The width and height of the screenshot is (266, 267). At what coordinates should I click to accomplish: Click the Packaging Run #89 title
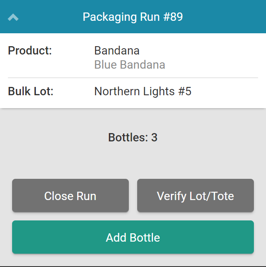coord(133,17)
